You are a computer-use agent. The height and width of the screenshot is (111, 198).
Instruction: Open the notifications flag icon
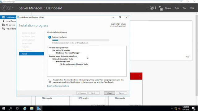point(161,8)
